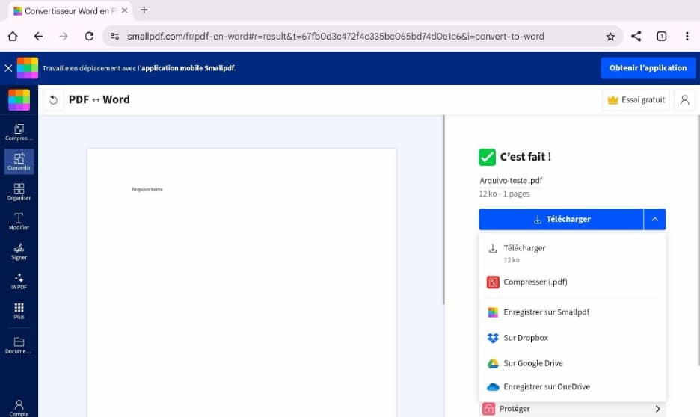Select the Convertir tool in sidebar
The image size is (700, 417).
tap(19, 161)
